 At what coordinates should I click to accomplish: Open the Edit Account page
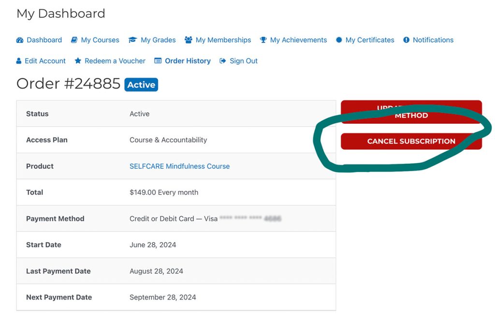[45, 61]
